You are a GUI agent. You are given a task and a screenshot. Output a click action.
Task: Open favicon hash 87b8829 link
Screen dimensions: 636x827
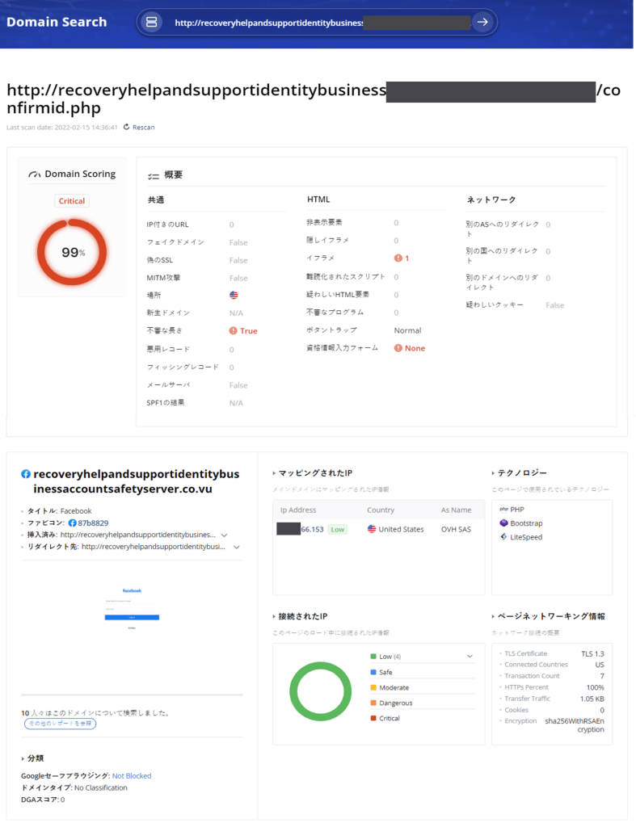(93, 523)
